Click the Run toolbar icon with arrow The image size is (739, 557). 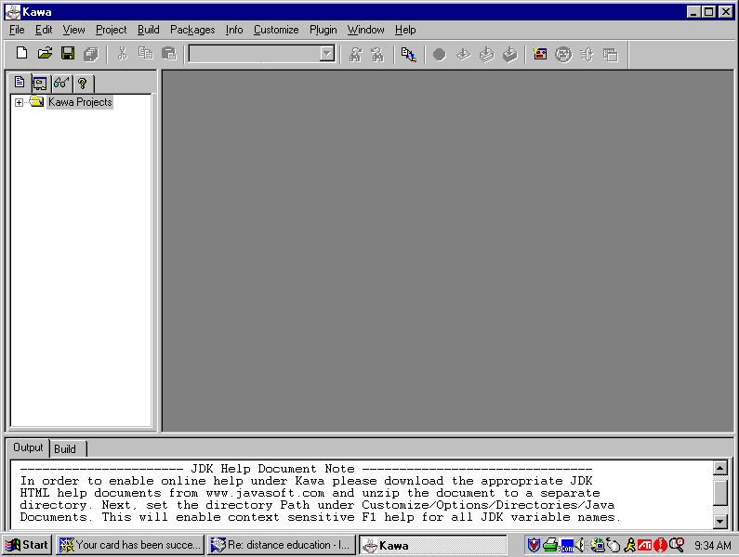509,55
